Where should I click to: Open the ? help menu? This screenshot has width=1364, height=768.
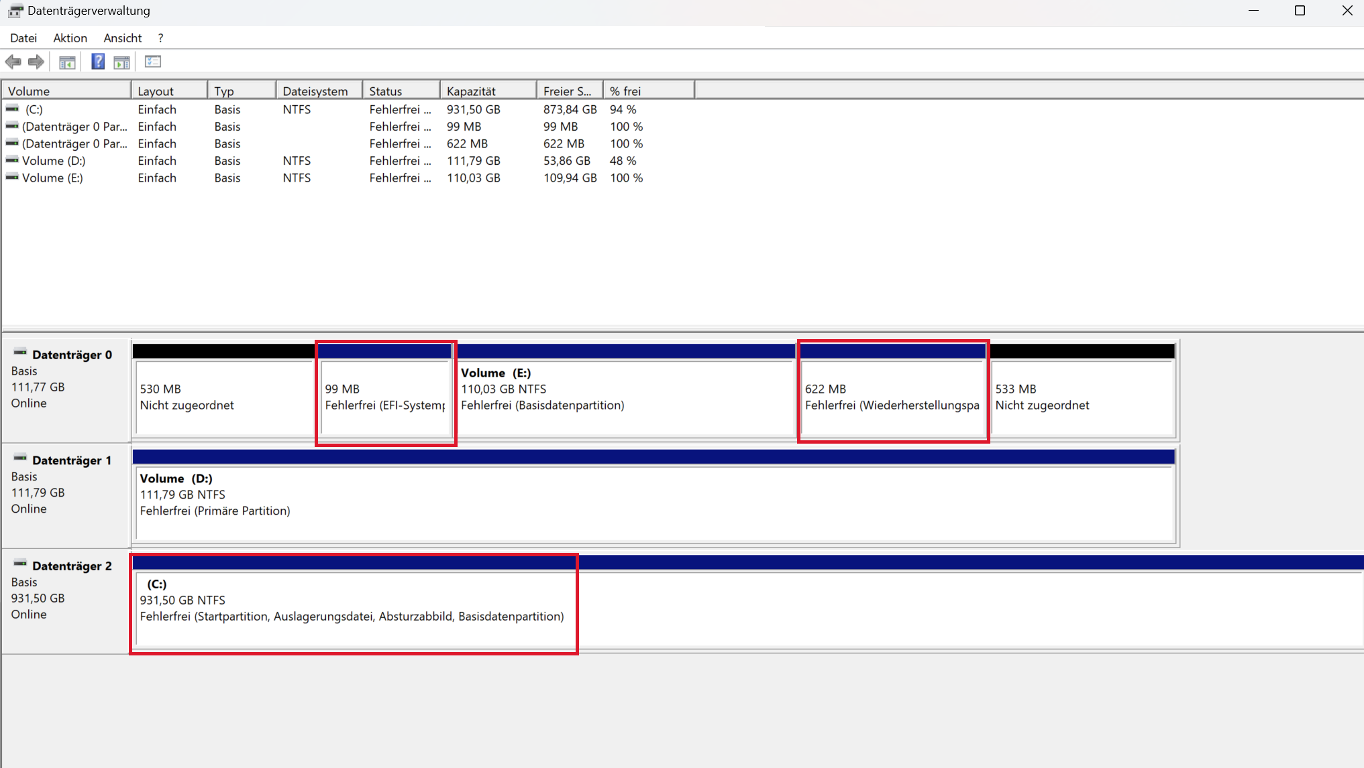point(160,38)
